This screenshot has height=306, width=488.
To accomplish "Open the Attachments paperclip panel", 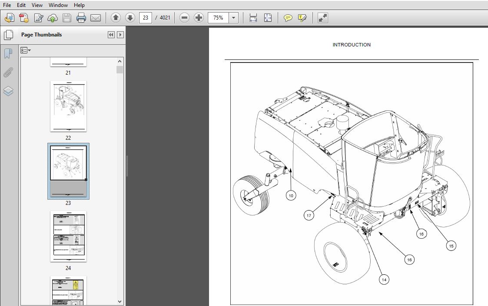I will tap(8, 72).
